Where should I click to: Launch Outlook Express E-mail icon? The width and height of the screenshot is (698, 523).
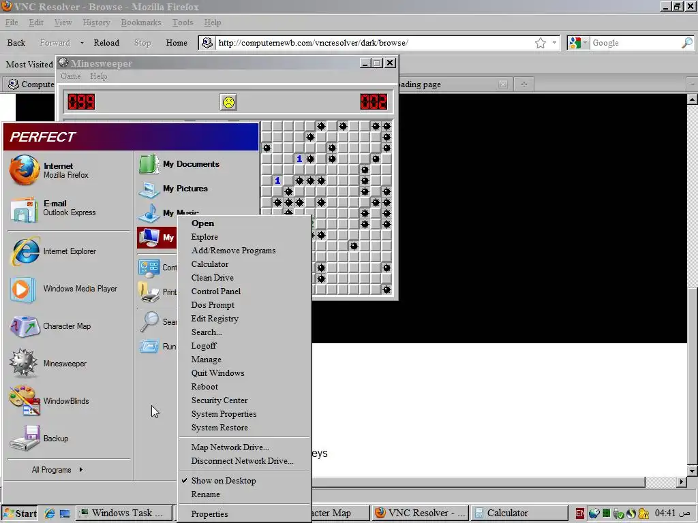click(24, 210)
